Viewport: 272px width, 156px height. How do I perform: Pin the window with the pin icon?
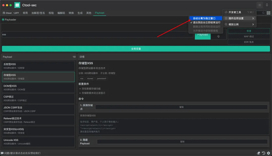(x=267, y=5)
